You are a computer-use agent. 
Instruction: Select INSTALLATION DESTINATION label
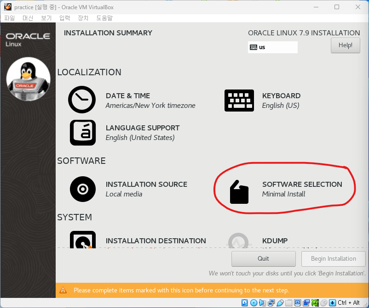pyautogui.click(x=156, y=241)
